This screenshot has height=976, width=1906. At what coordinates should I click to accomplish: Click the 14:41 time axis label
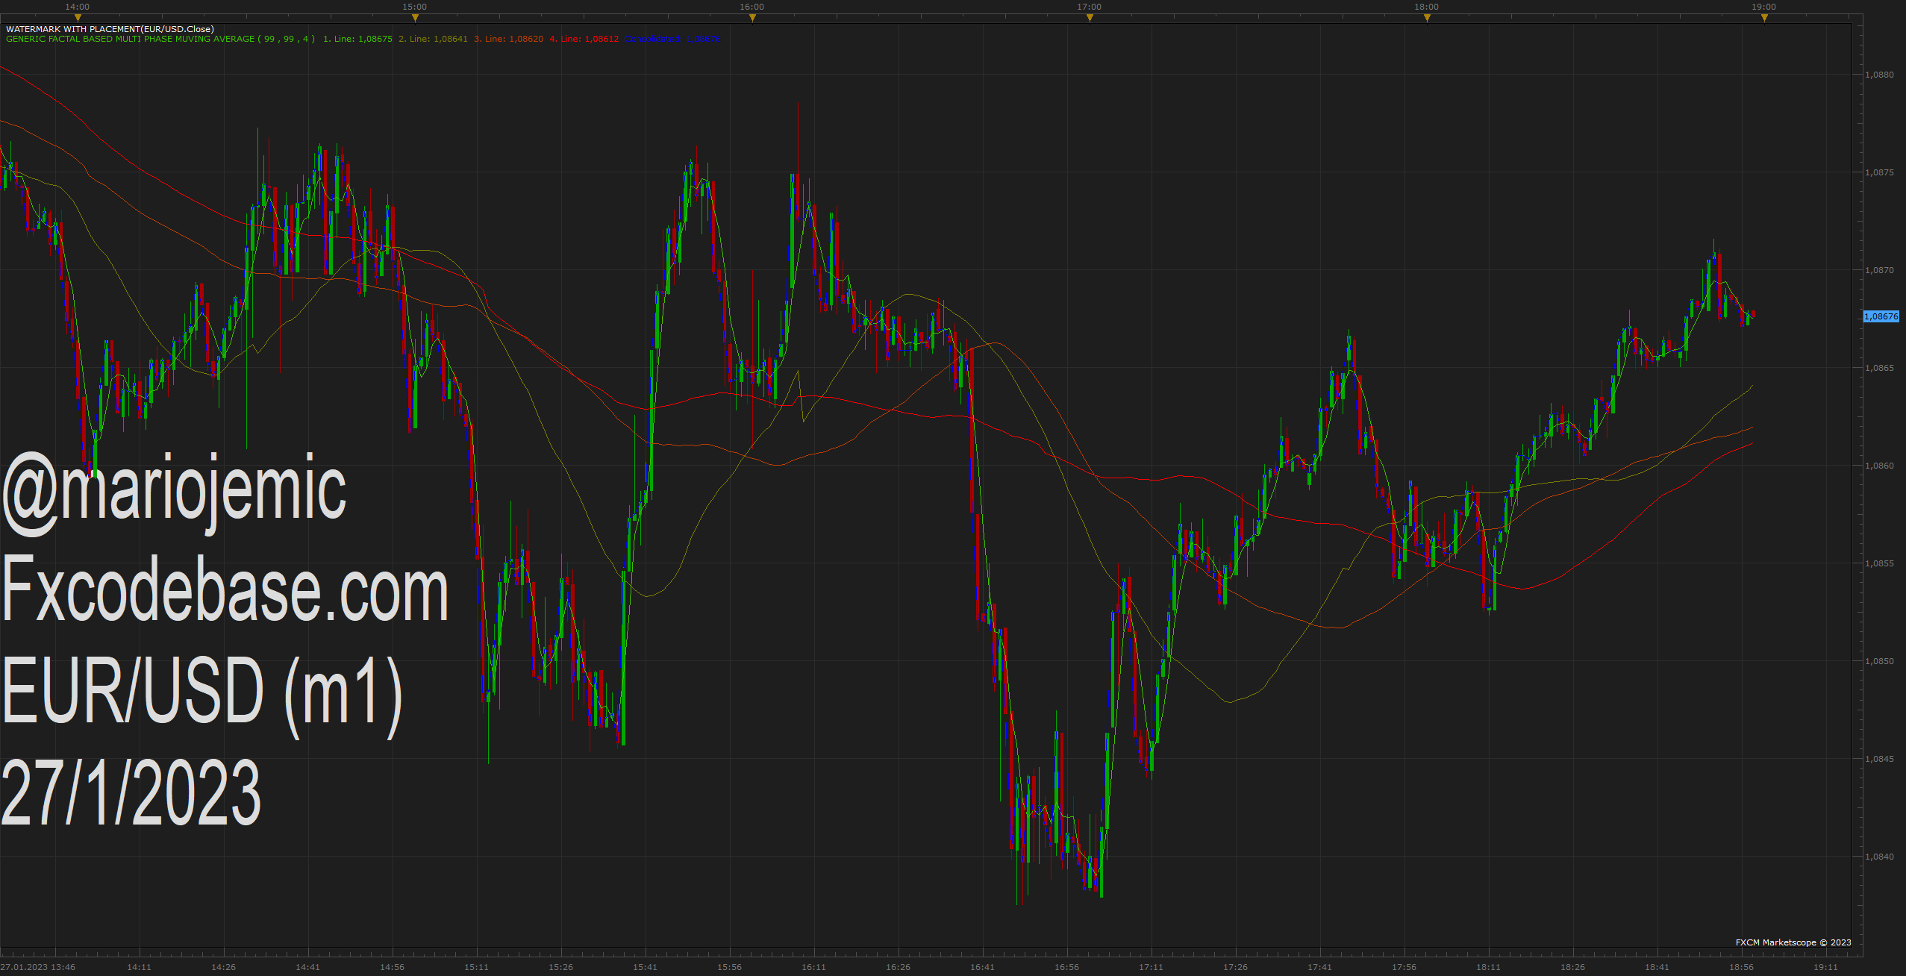click(x=307, y=967)
